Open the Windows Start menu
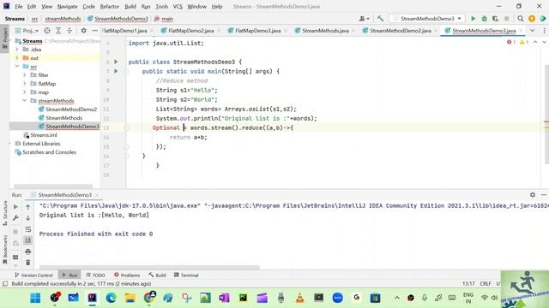This screenshot has width=549, height=308. coord(35,298)
